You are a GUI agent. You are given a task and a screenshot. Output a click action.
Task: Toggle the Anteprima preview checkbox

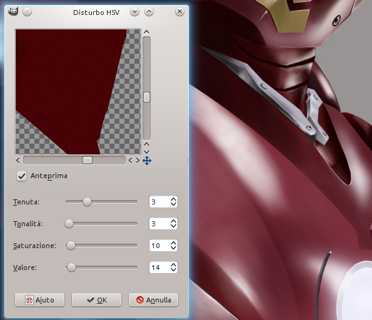click(x=22, y=176)
